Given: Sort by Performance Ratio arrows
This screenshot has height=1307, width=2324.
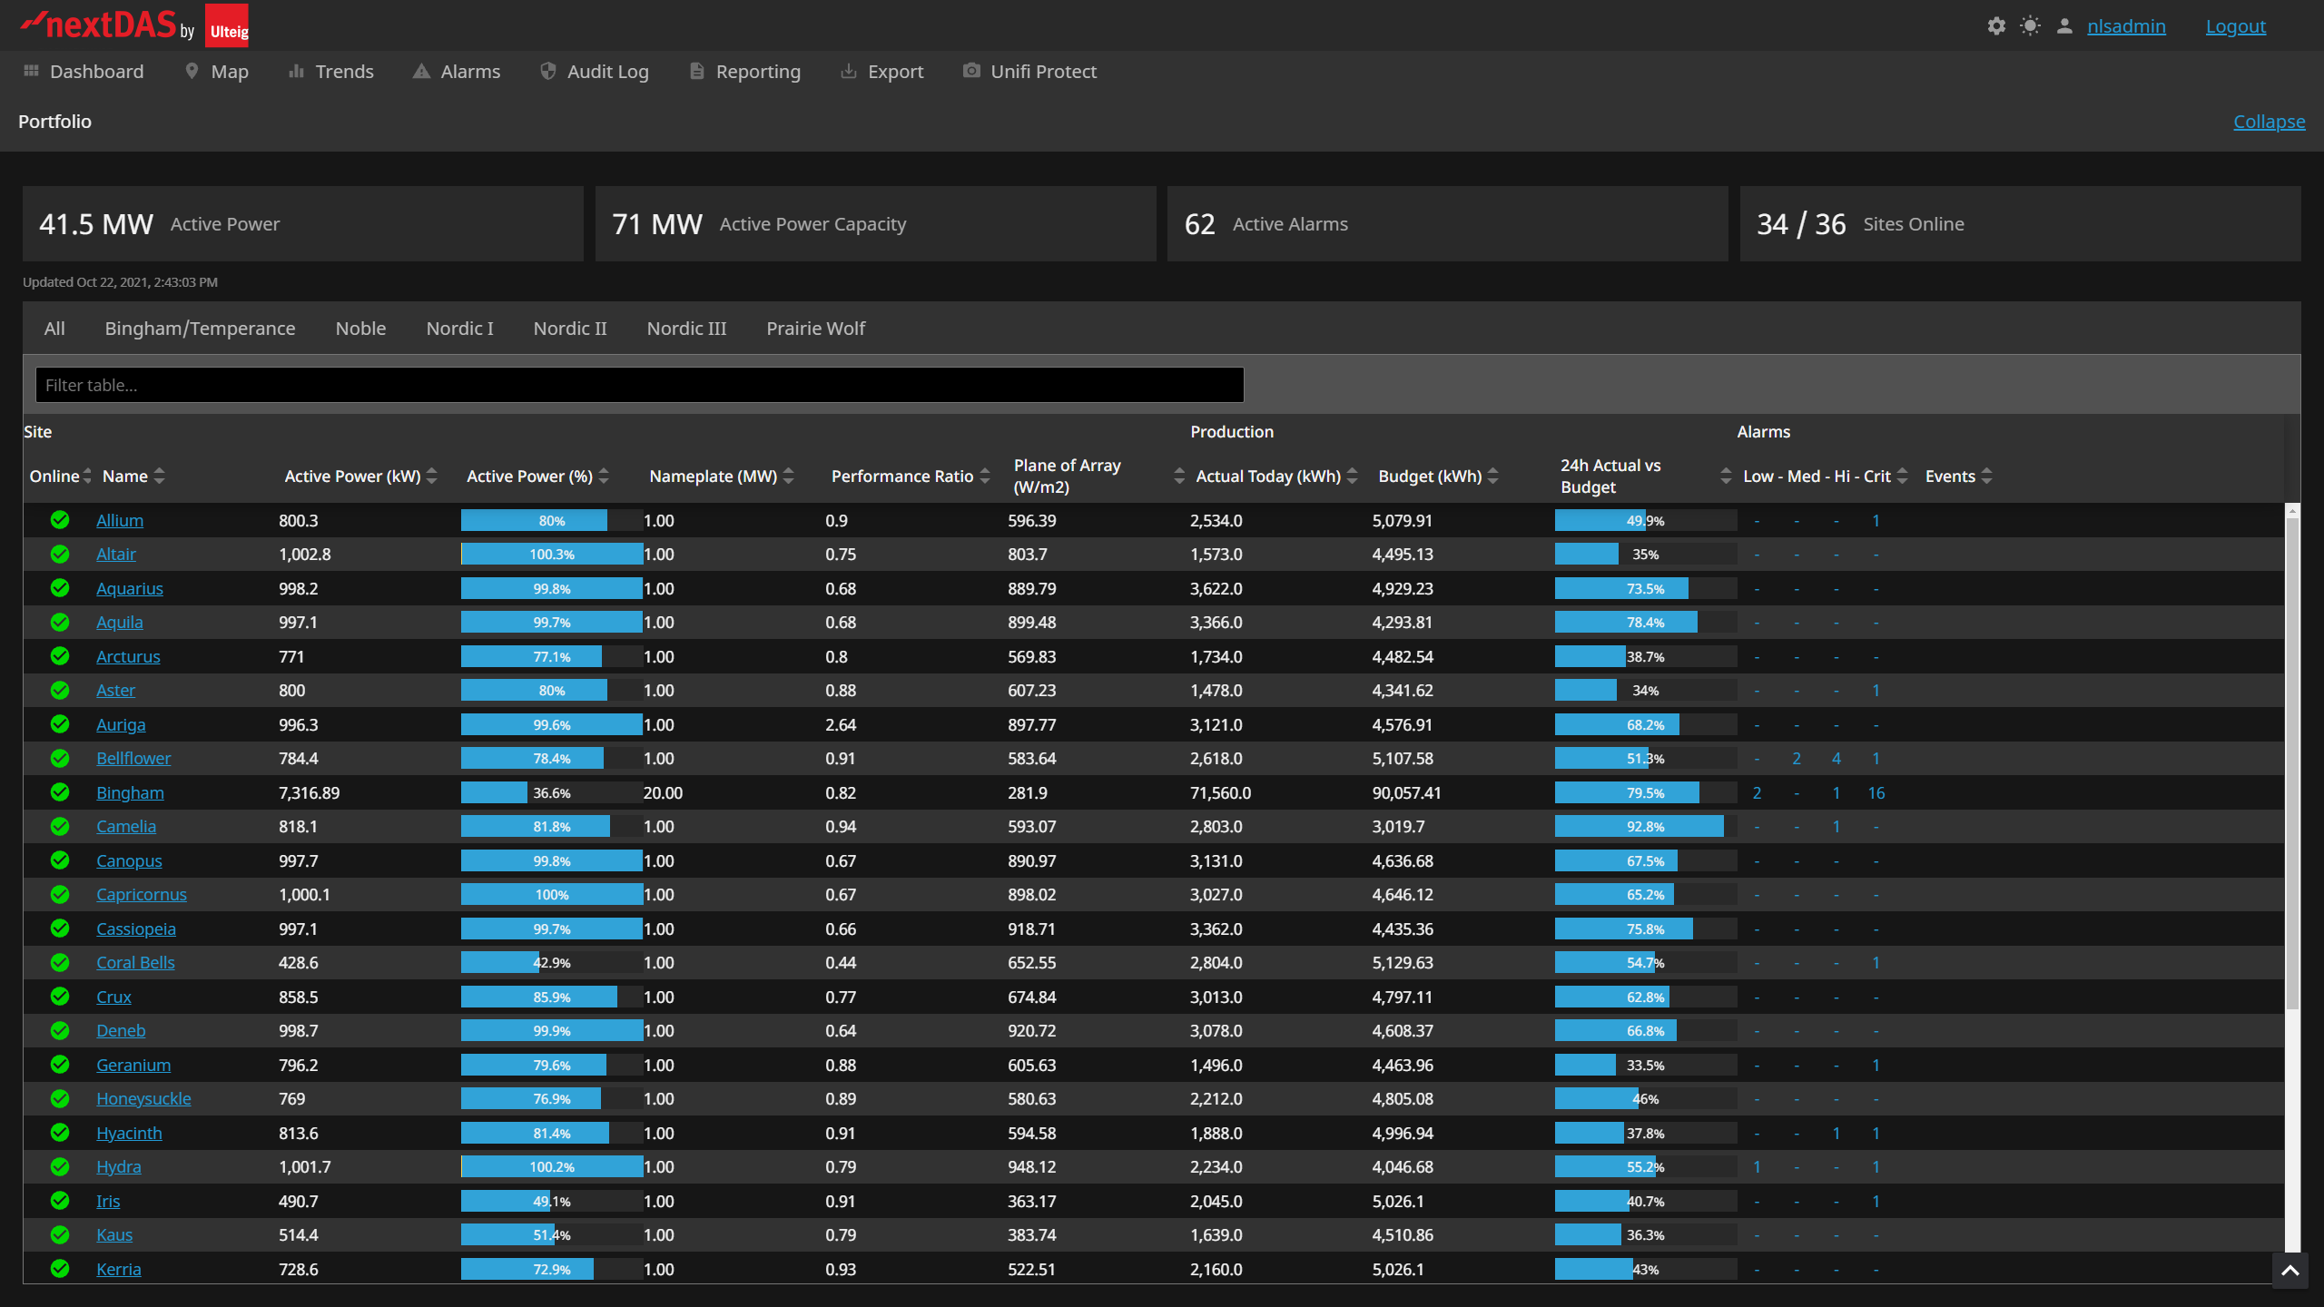Looking at the screenshot, I should click(x=985, y=476).
